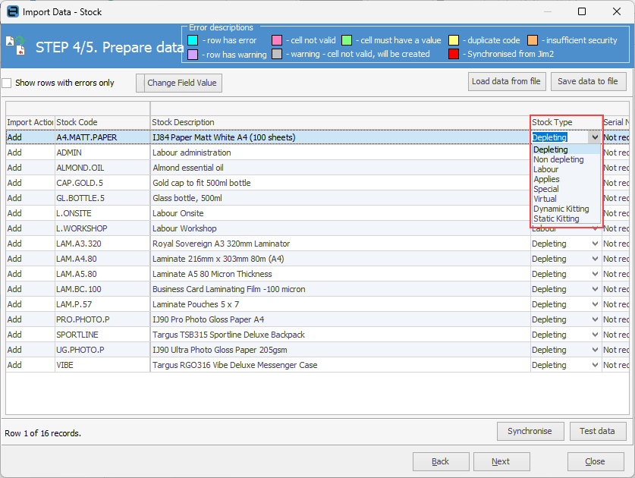Open Stock Type dropdown for SPORTLINE row

point(595,335)
